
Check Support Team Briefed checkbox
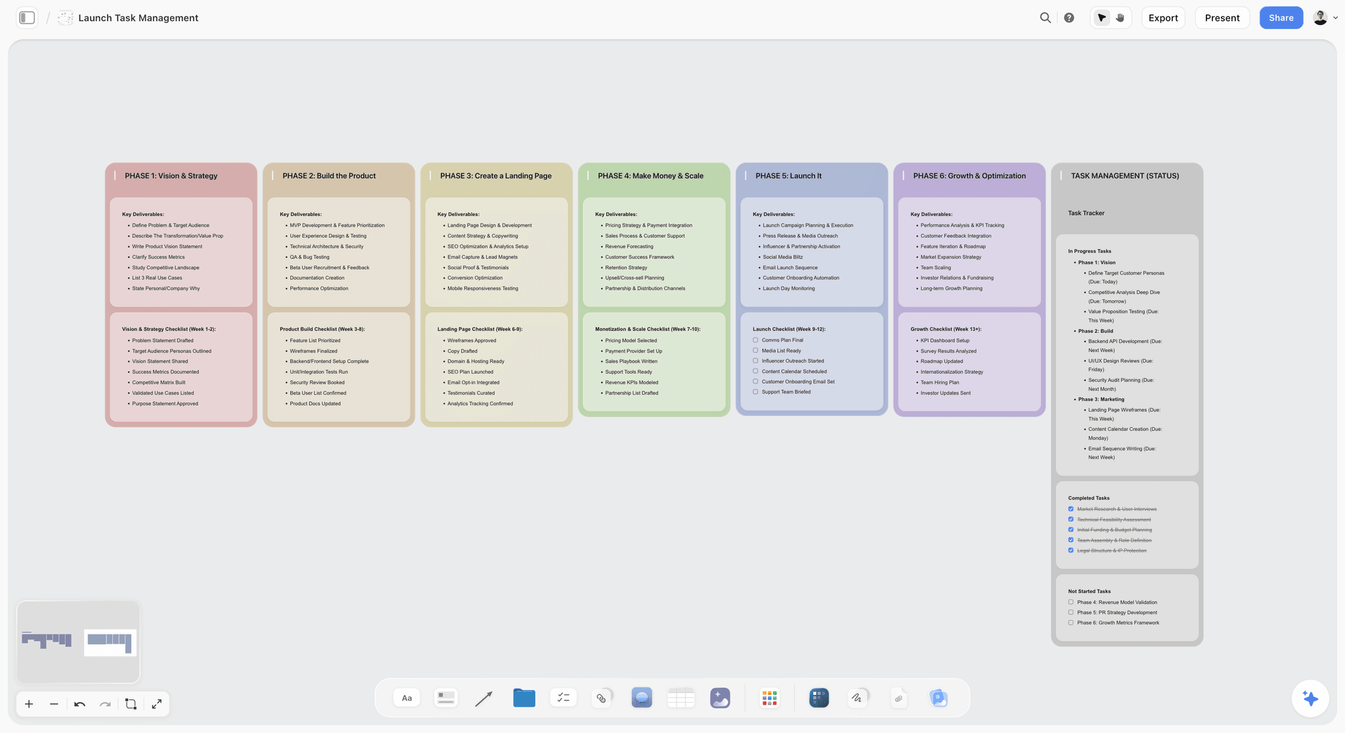pos(755,392)
